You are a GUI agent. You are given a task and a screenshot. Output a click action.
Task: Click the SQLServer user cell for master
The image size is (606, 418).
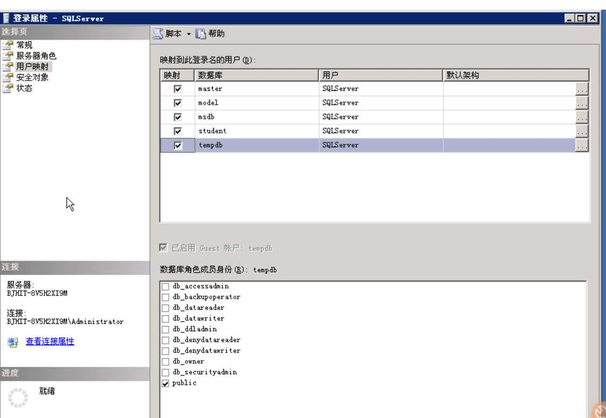381,89
